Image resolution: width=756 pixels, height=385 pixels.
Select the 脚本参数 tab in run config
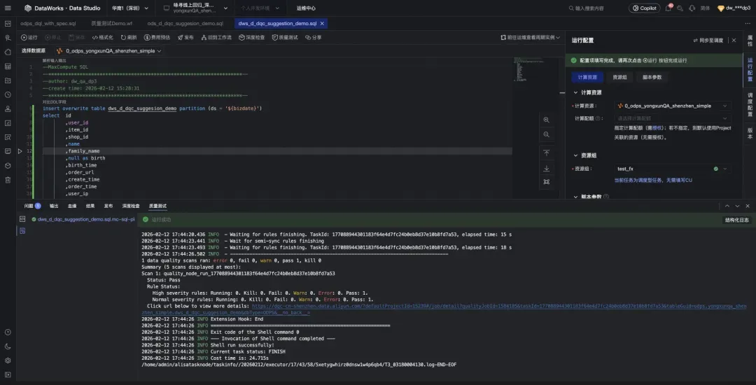coord(652,77)
